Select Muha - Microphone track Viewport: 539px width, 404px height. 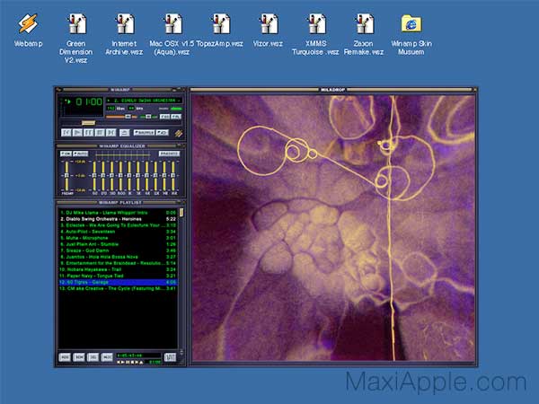tap(118, 238)
